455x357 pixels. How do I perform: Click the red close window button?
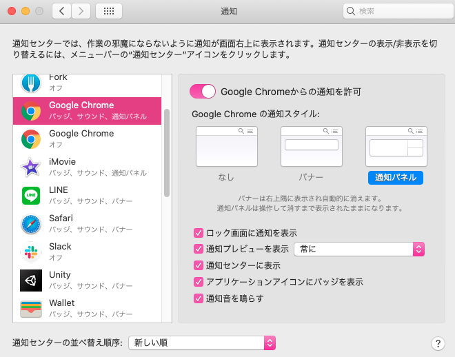click(x=12, y=11)
